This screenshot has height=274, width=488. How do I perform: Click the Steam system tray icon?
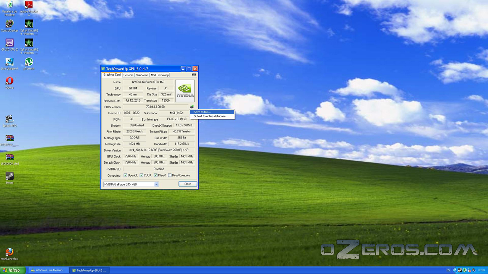tap(460, 270)
